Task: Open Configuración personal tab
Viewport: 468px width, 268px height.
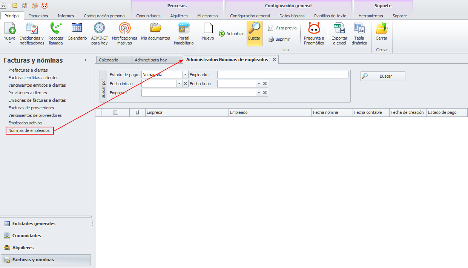Action: click(x=104, y=16)
